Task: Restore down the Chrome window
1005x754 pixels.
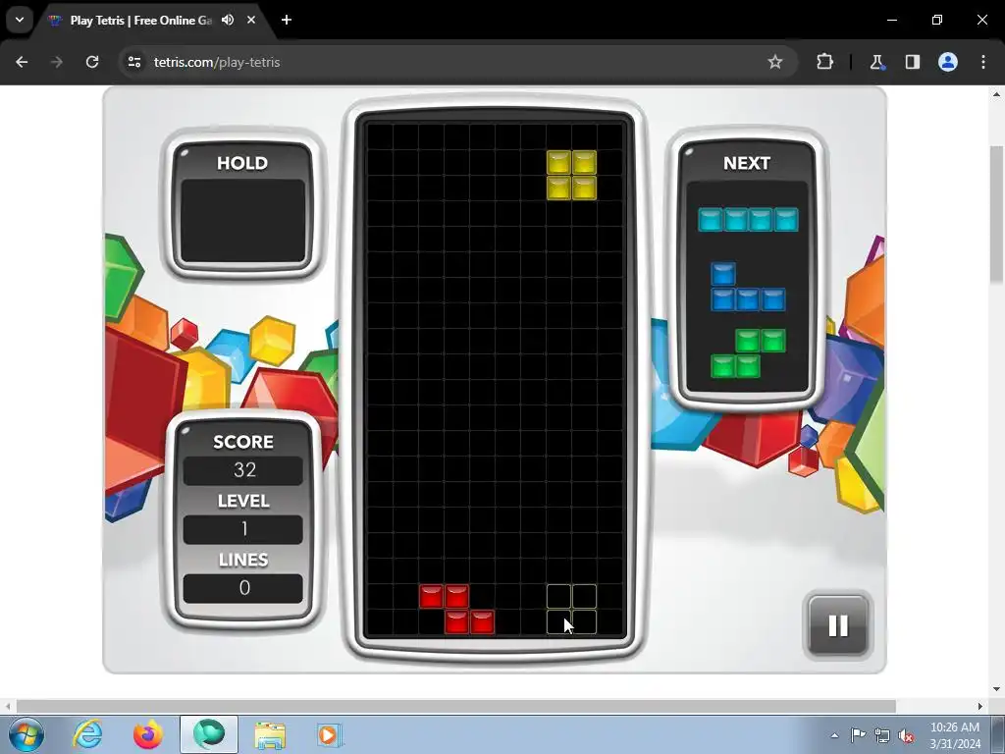Action: click(937, 20)
